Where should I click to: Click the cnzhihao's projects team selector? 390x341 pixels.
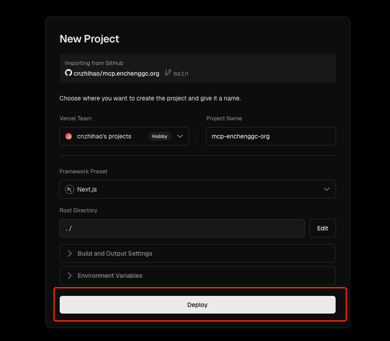pyautogui.click(x=104, y=136)
